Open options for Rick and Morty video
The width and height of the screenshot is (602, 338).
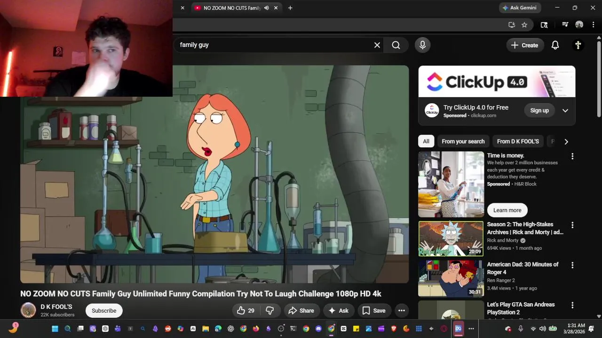pyautogui.click(x=572, y=225)
